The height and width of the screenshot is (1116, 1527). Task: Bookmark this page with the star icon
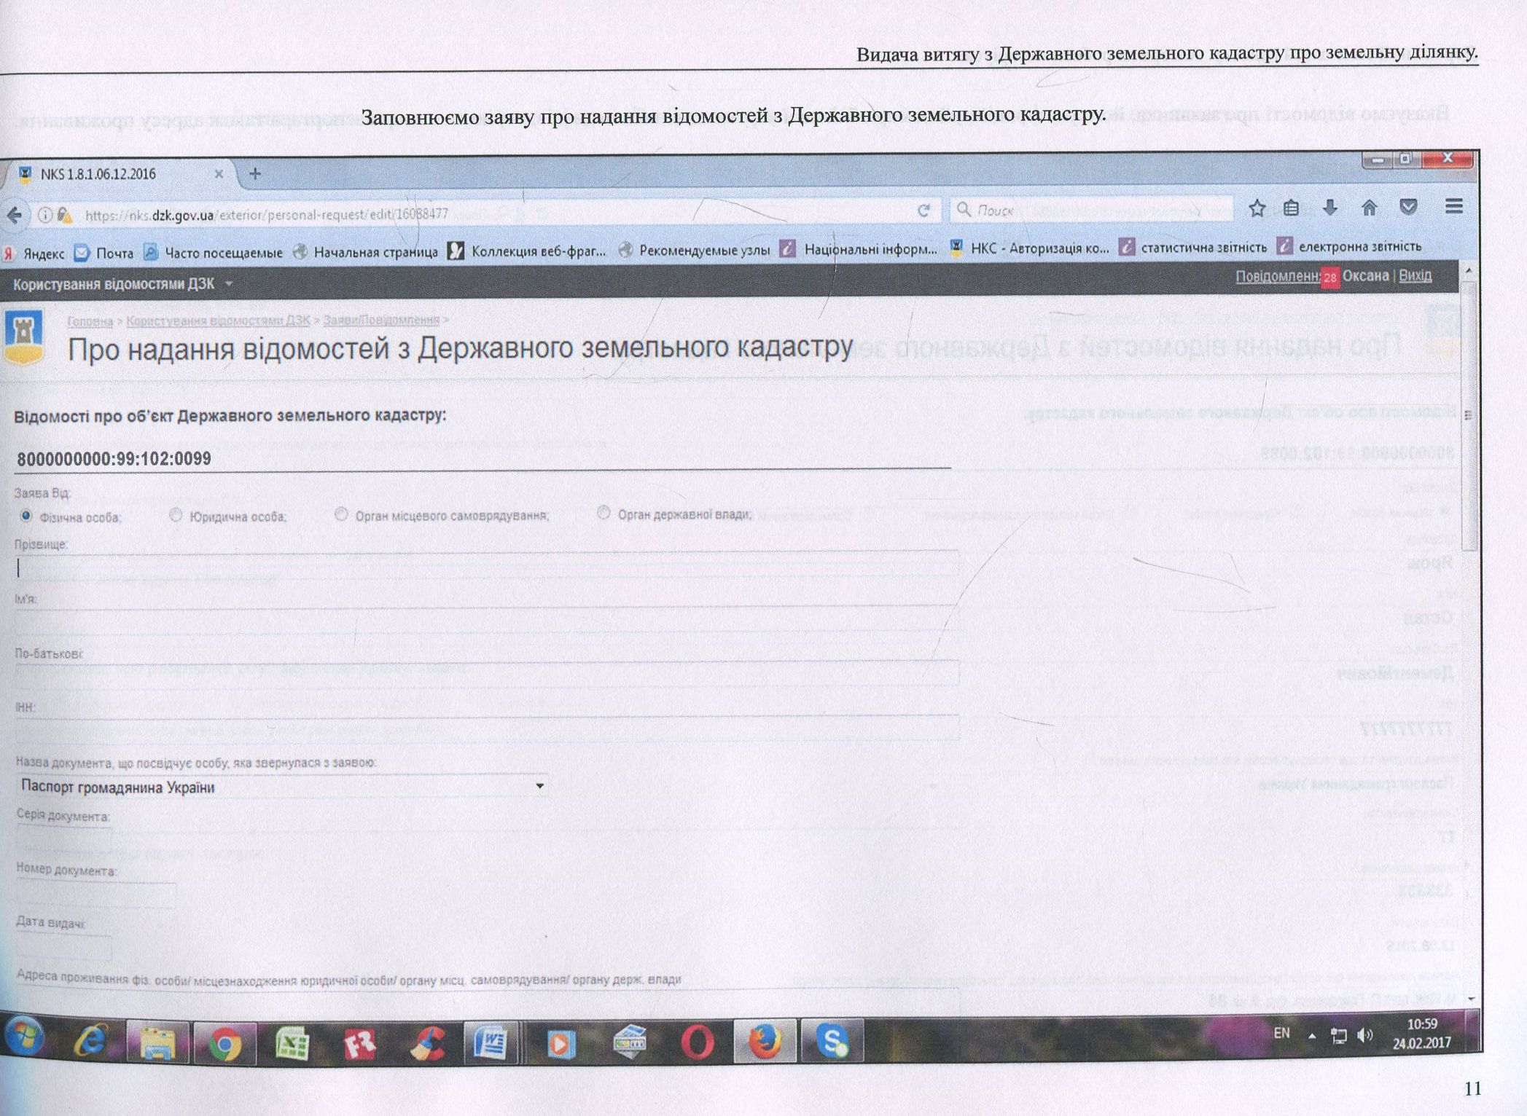(x=1257, y=209)
